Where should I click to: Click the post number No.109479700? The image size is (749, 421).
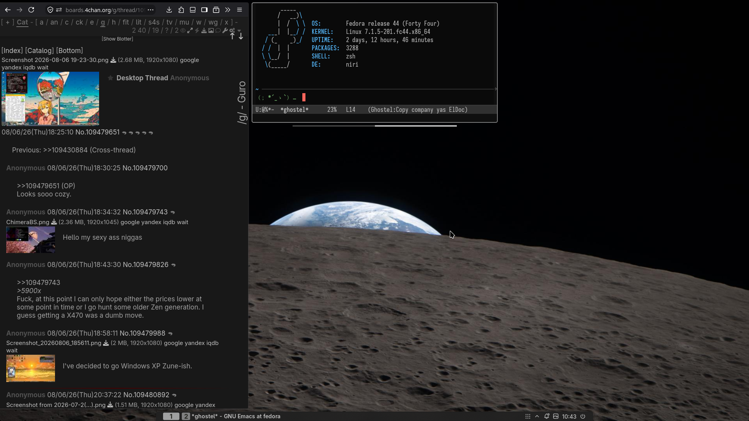(x=145, y=168)
